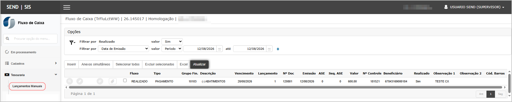The image size is (512, 102).
Task: Click the start date field 12/08/2026
Action: [200, 49]
